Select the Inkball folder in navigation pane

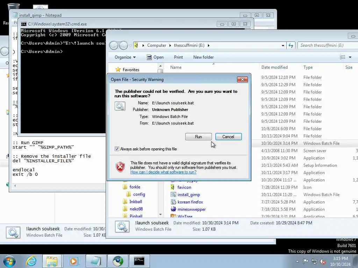(136, 202)
